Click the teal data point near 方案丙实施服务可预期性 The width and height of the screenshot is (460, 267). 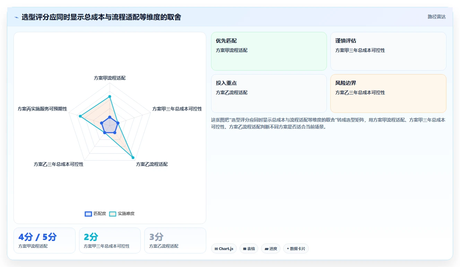pos(80,116)
